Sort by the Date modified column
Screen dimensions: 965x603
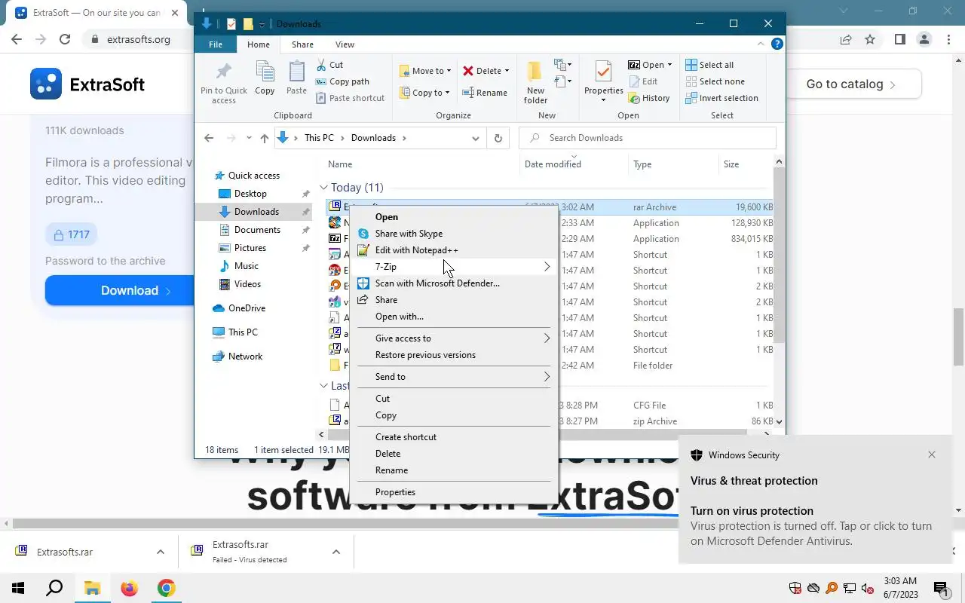pyautogui.click(x=553, y=164)
